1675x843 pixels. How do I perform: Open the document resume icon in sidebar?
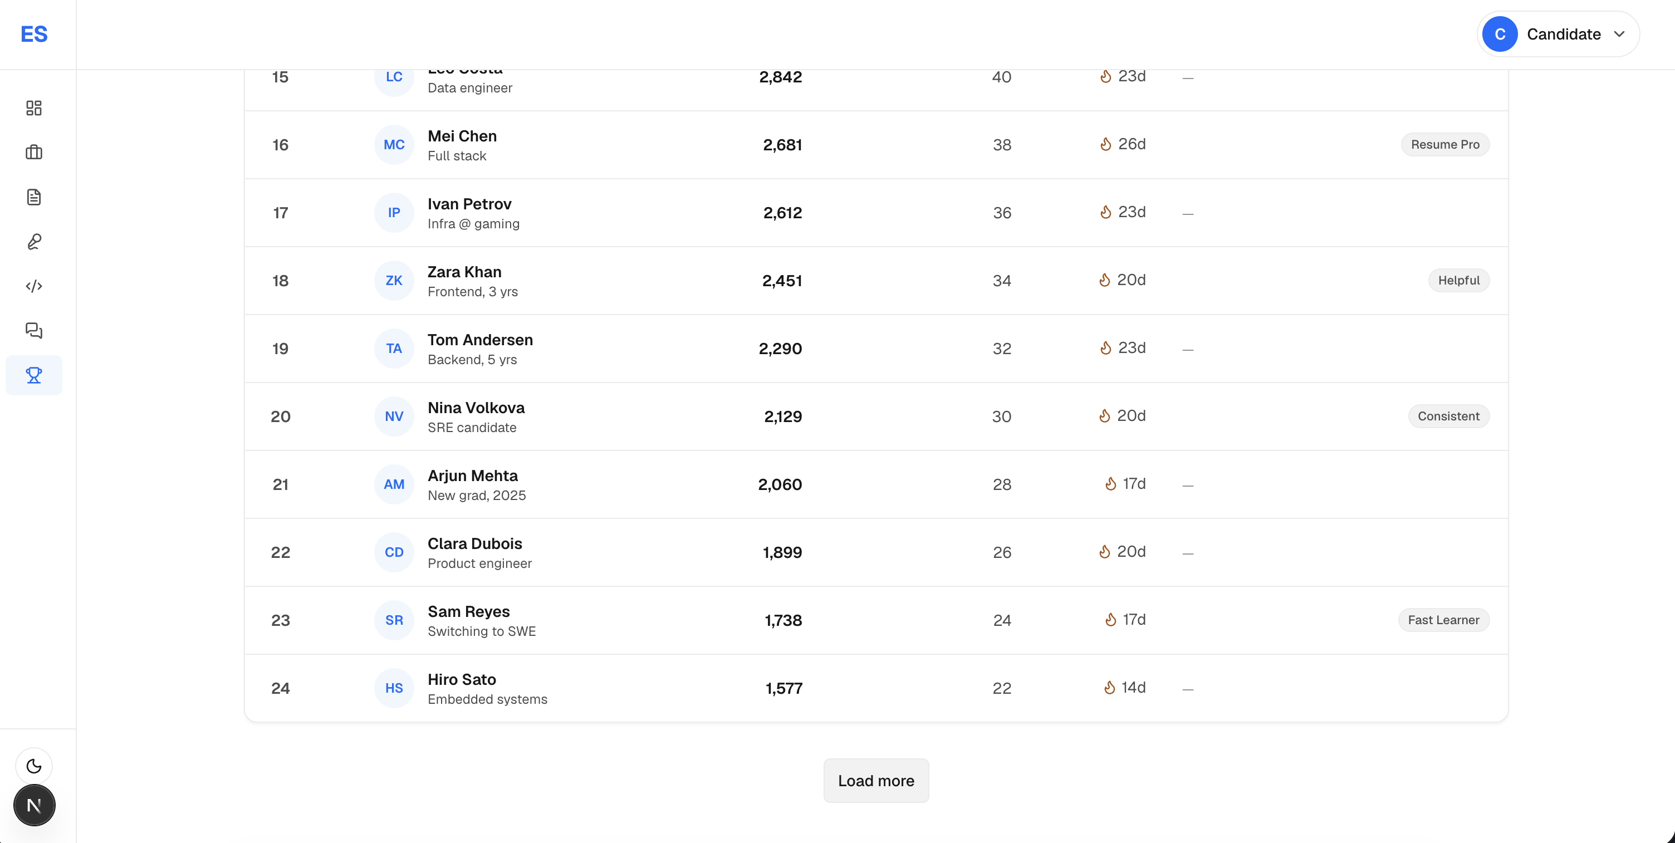34,197
